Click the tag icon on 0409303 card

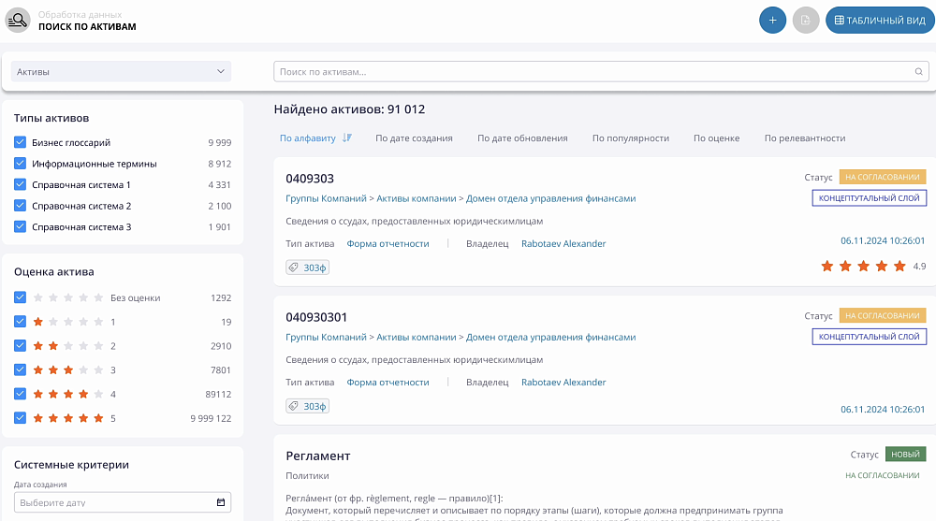pyautogui.click(x=294, y=268)
